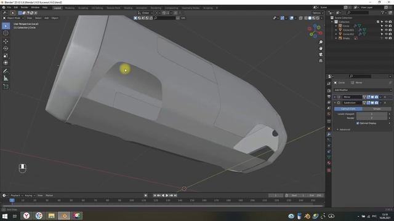
Task: Open Output properties tab icon
Action: click(329, 97)
